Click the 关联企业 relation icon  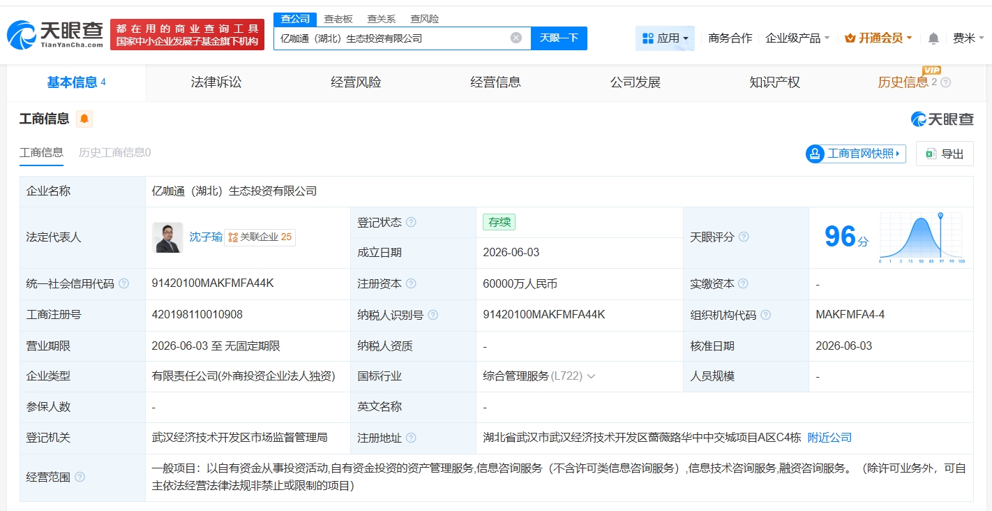pyautogui.click(x=233, y=237)
